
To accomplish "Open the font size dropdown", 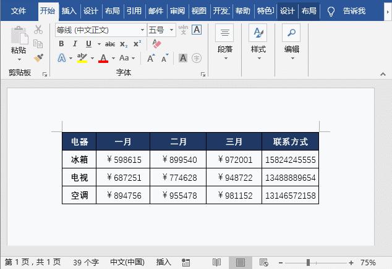I will tap(171, 30).
